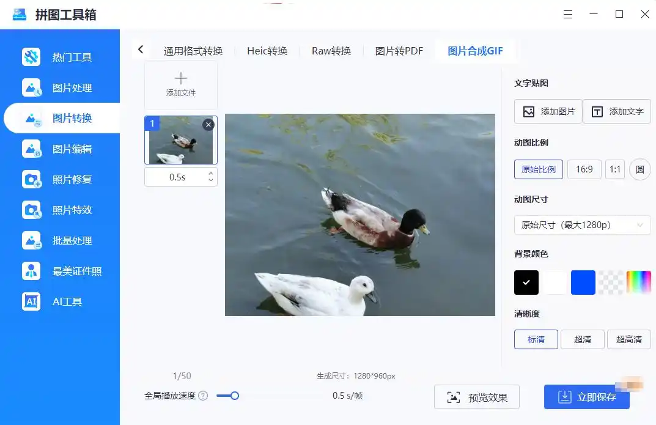Select the 16:9 aspect ratio
This screenshot has height=425, width=656.
(584, 169)
